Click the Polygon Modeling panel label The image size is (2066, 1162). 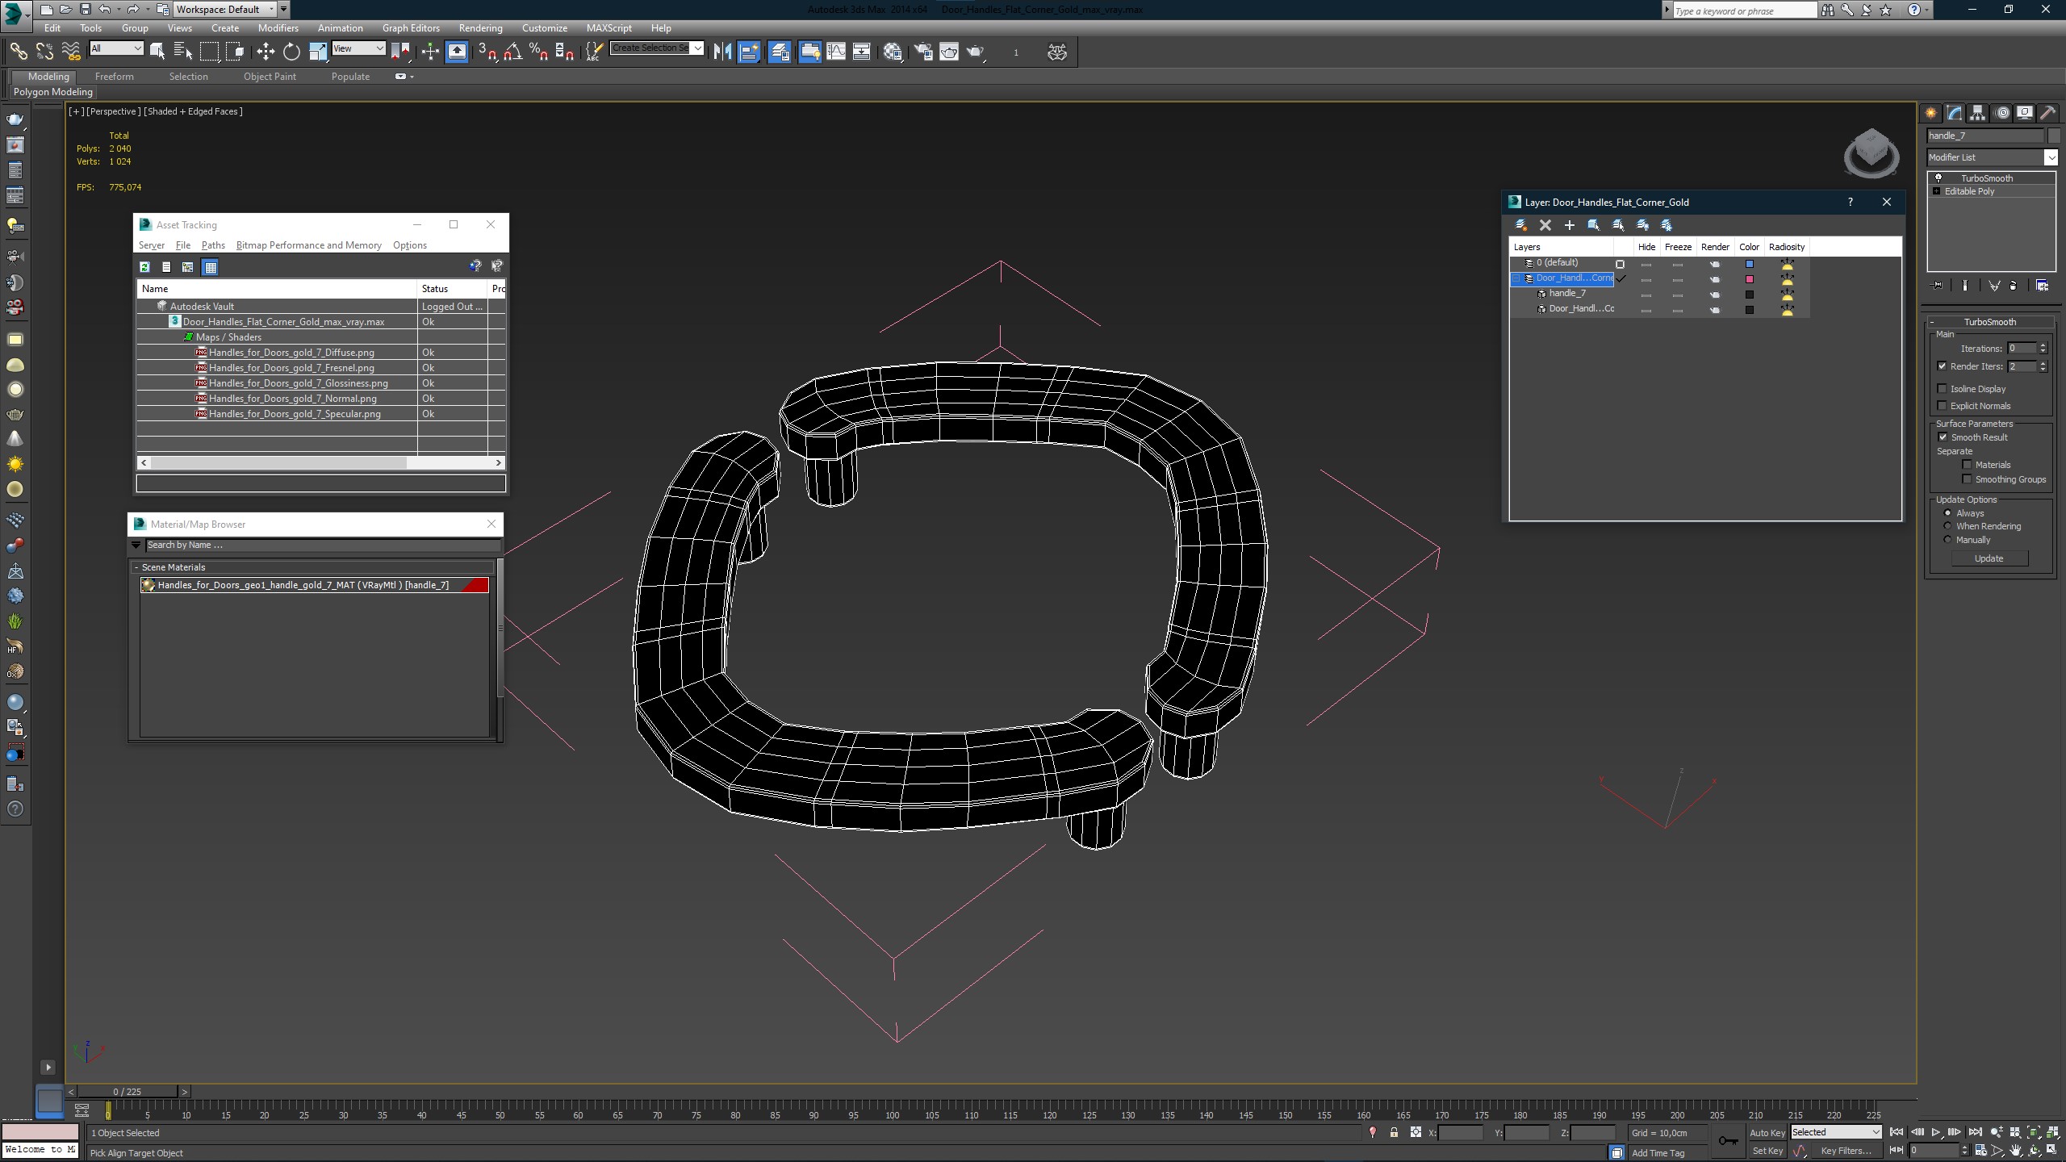click(53, 92)
